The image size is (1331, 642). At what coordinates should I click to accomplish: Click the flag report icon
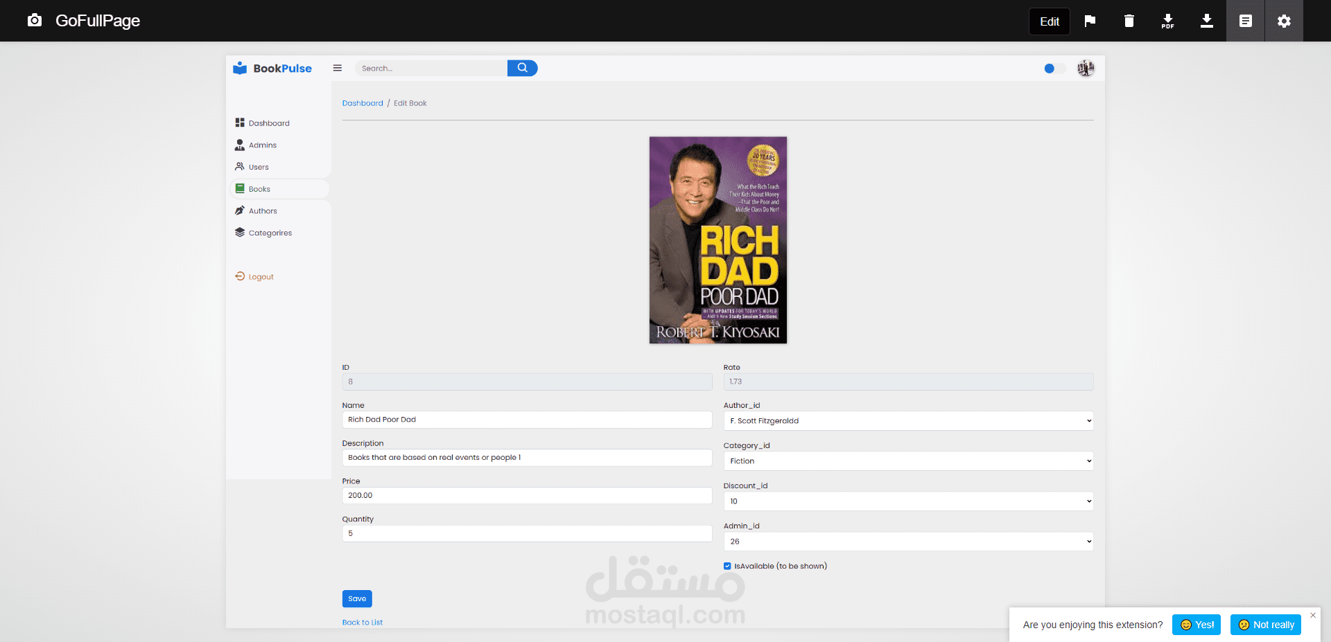click(x=1090, y=21)
